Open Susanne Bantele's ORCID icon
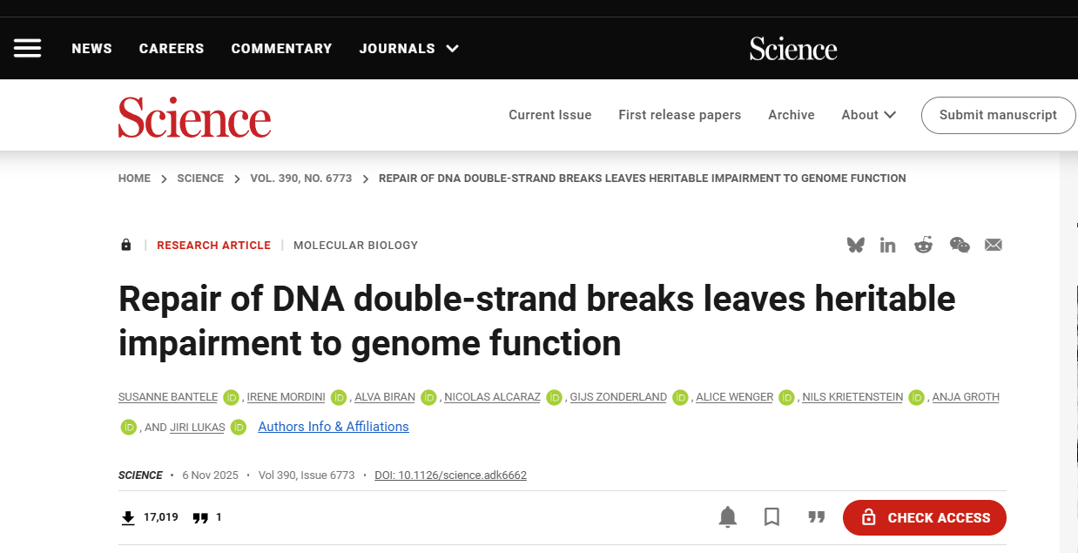The width and height of the screenshot is (1078, 553). [231, 397]
